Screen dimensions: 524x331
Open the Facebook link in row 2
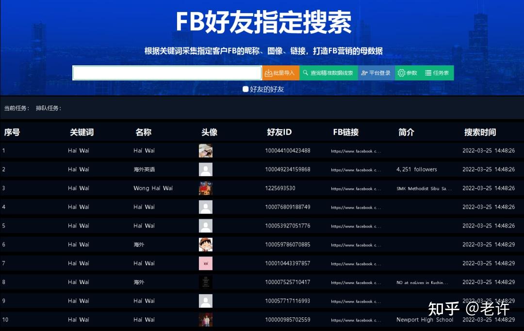pos(356,170)
